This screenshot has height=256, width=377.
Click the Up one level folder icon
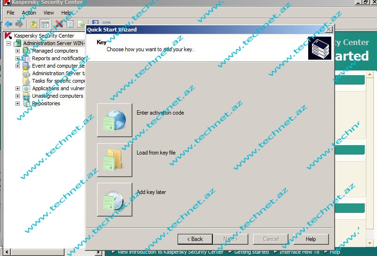coord(33,24)
